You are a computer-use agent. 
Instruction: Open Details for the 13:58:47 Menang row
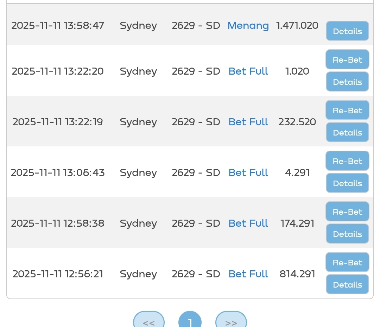[x=347, y=31]
